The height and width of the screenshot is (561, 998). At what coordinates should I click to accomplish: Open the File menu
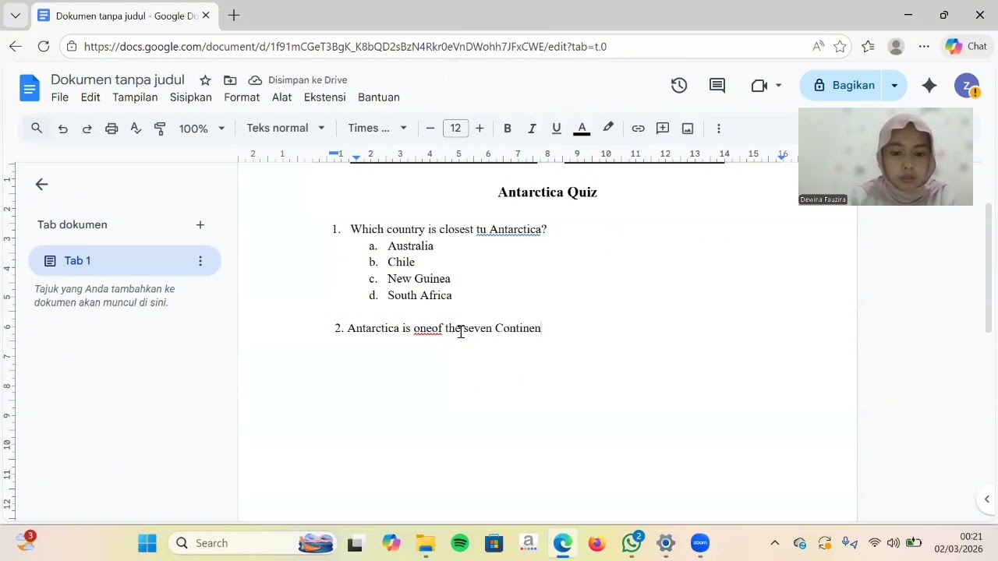click(x=60, y=97)
